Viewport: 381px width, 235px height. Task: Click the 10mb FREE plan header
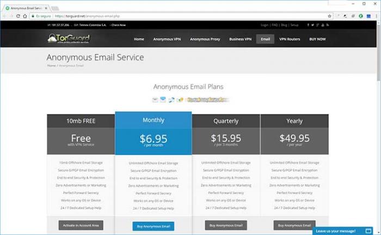81,121
